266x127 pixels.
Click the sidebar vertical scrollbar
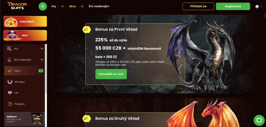[x=46, y=68]
